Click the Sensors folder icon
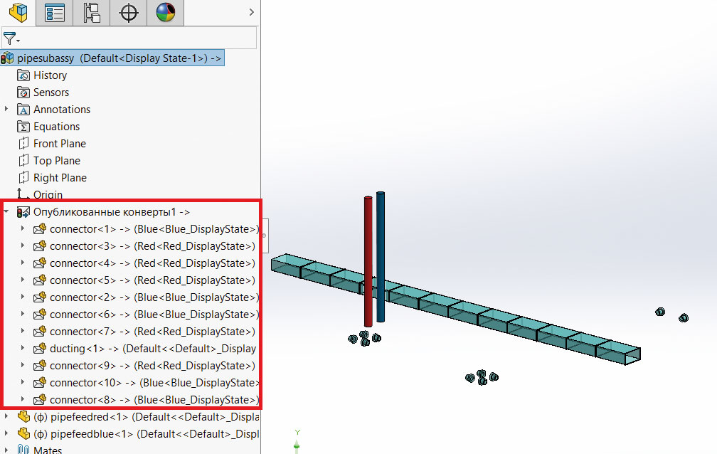 tap(23, 93)
